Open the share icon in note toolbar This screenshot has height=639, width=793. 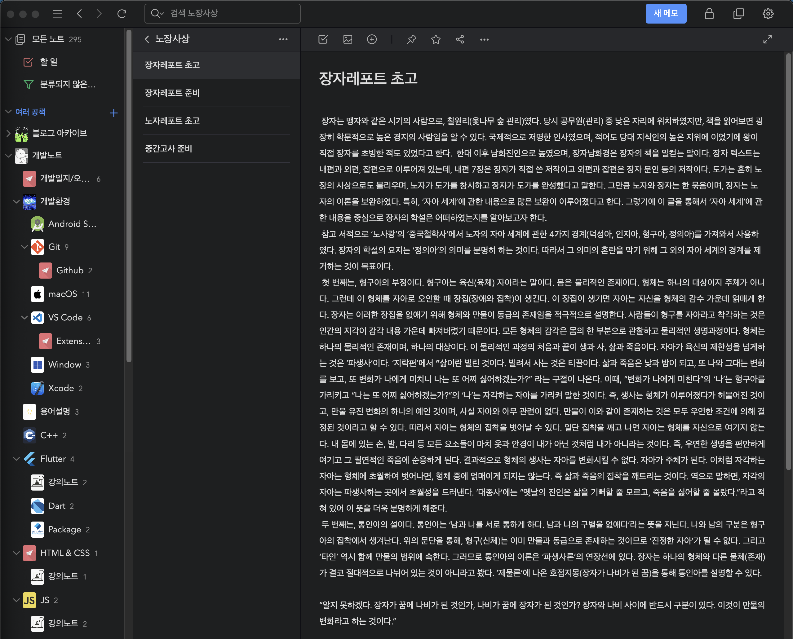[x=460, y=39]
